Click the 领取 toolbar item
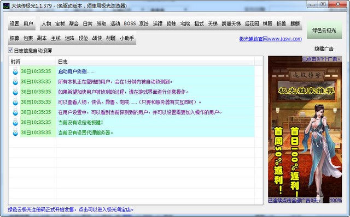This screenshot has width=350, height=217. click(x=101, y=23)
